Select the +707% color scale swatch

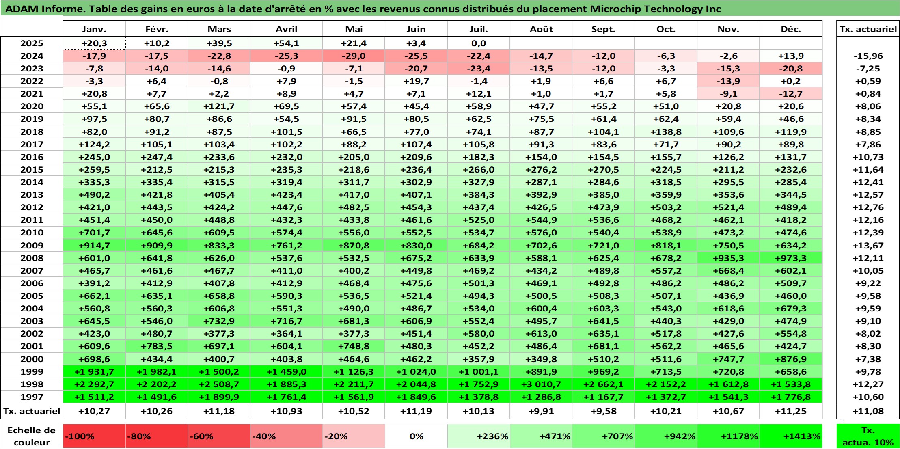coord(603,436)
